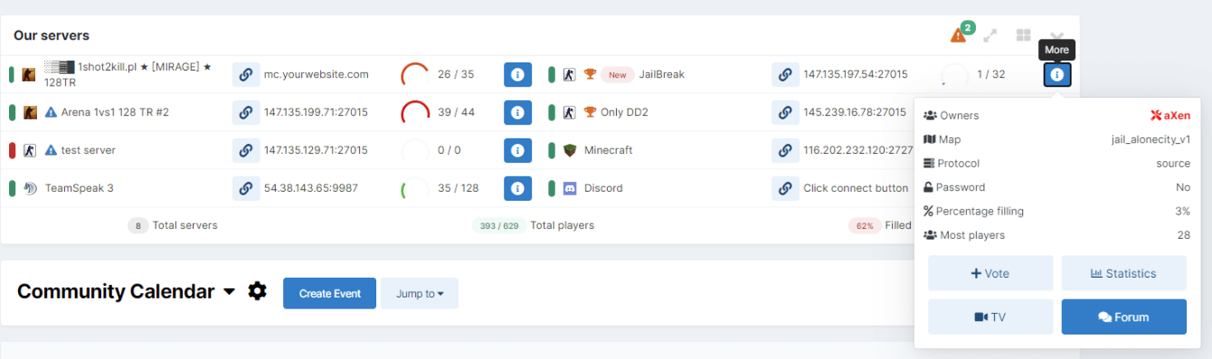Copy link icon for mc.yourwebsite.com

click(x=246, y=74)
